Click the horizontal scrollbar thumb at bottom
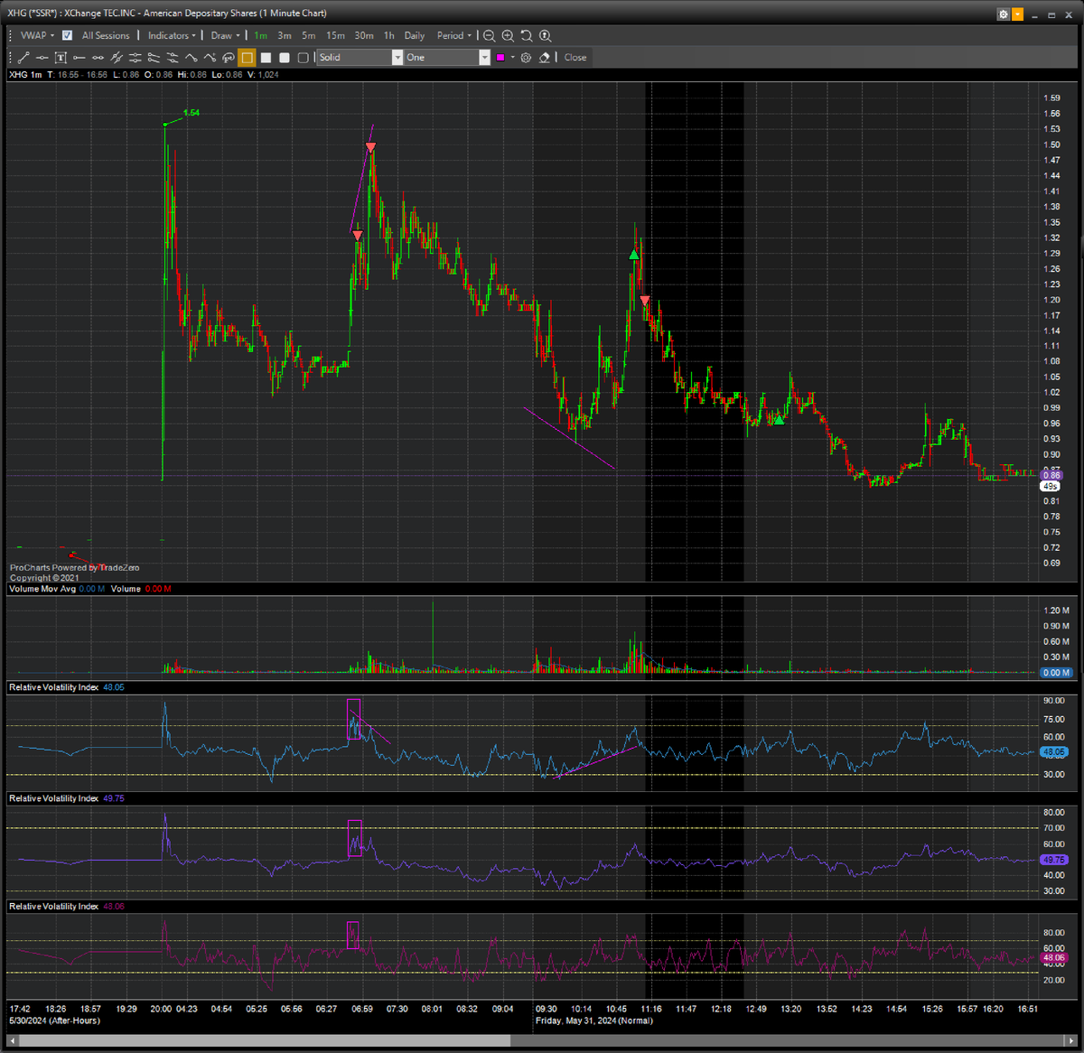 [x=265, y=1040]
